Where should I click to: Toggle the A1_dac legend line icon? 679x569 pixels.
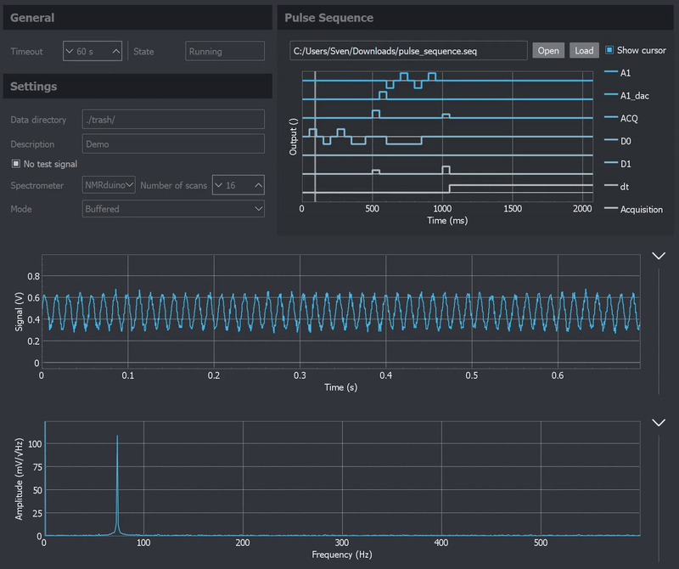[x=610, y=96]
